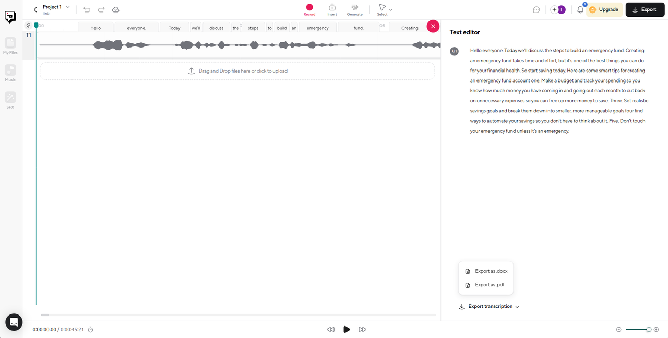Click the transcription paragraph in Text editor
The width and height of the screenshot is (668, 338).
click(559, 91)
